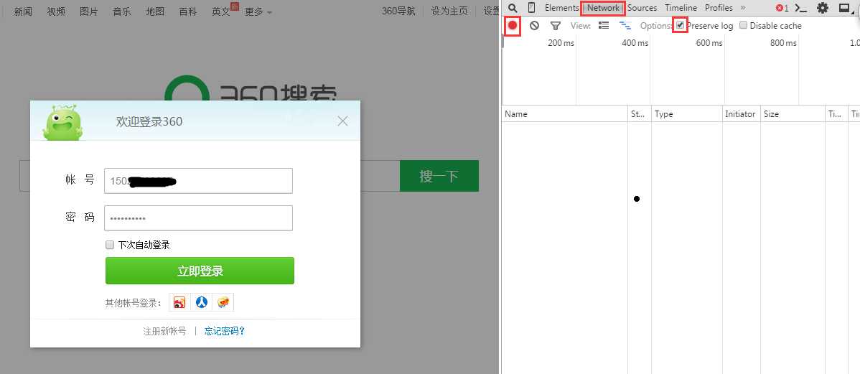Toggle the Preserve log checkbox

[680, 24]
